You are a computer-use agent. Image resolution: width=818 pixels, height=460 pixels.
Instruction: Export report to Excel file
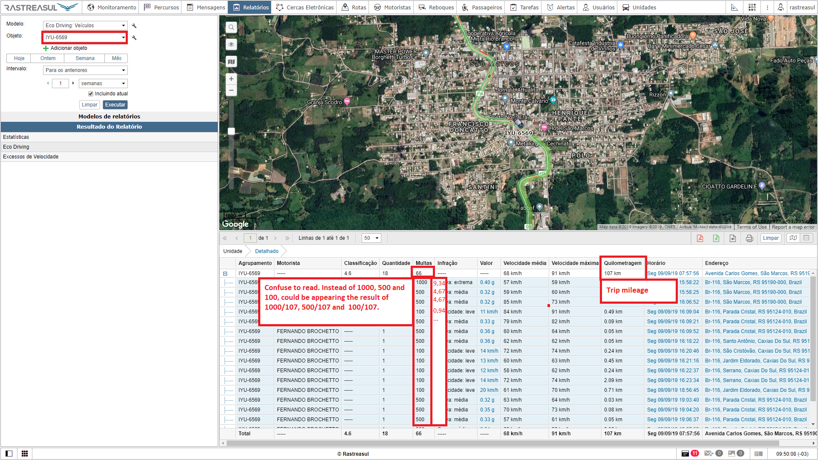coord(716,238)
